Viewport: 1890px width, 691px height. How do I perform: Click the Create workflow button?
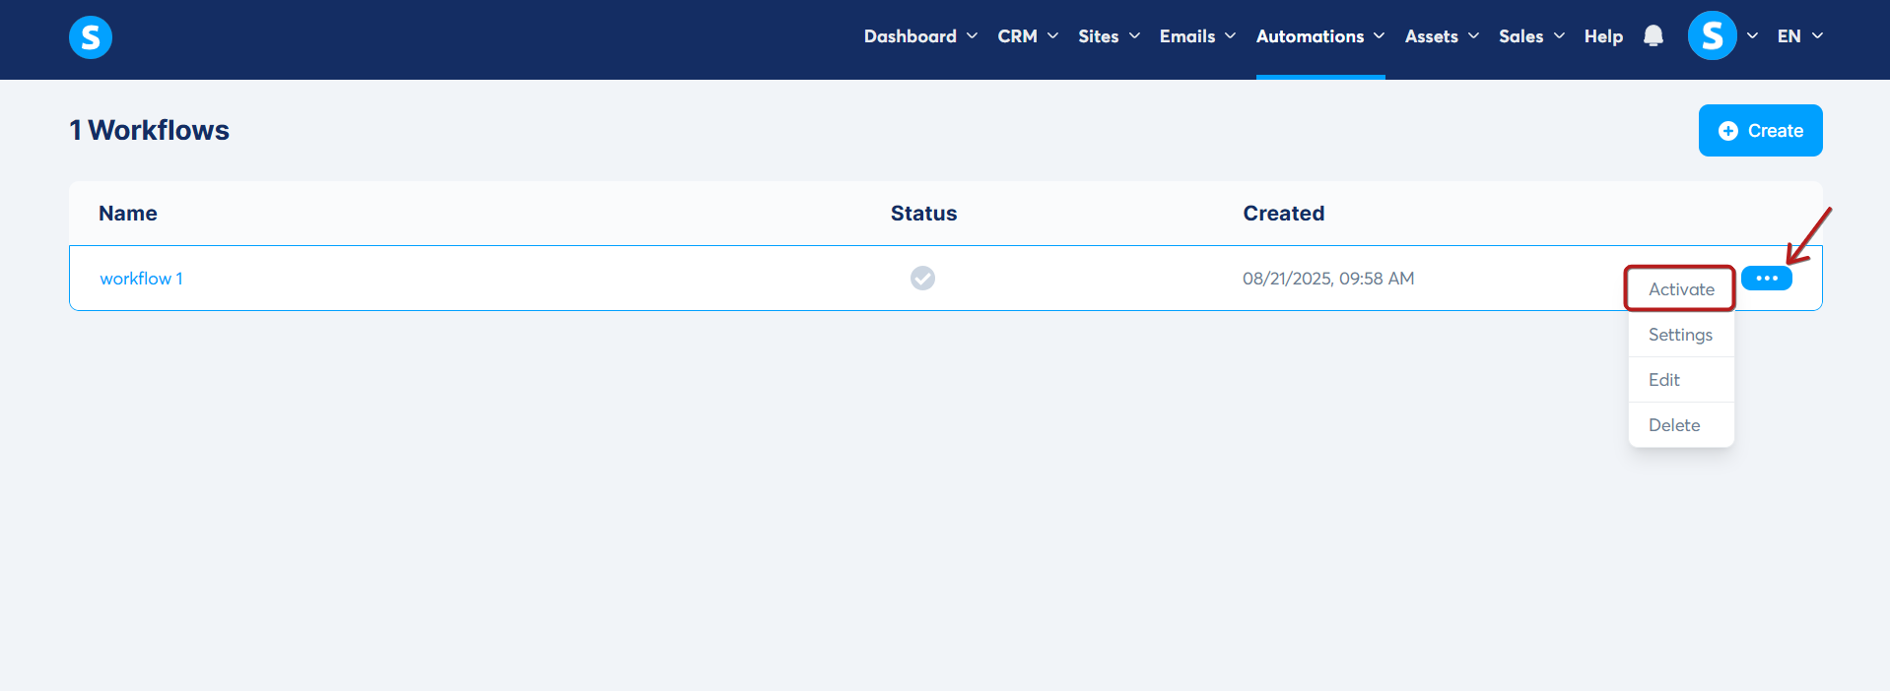pos(1760,131)
